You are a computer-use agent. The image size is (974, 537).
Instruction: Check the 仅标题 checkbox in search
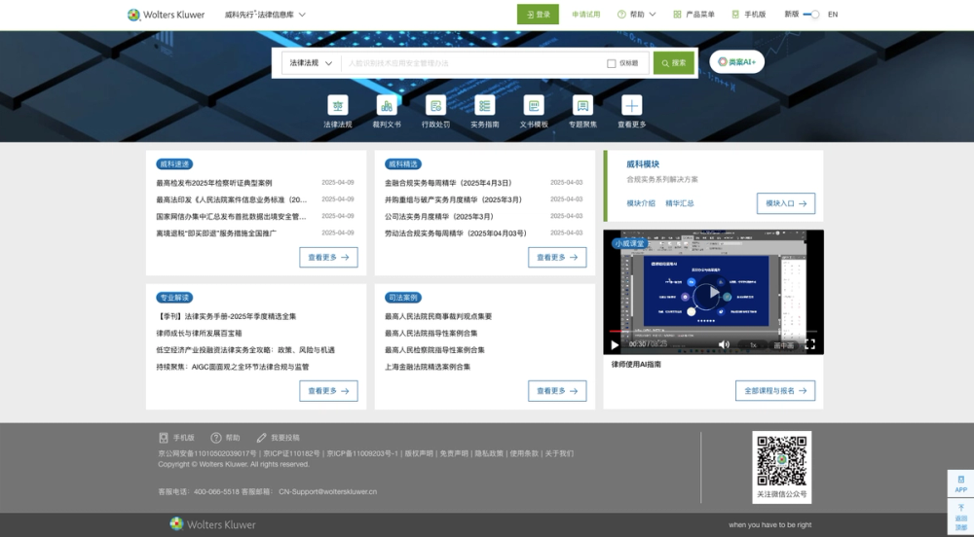point(612,63)
